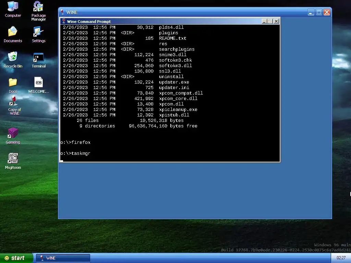This screenshot has height=263, width=351.
Task: Click the taskbar clock showing 02:27
Action: [341, 258]
